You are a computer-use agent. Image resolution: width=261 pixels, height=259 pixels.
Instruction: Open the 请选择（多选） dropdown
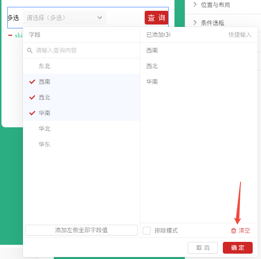pos(65,18)
